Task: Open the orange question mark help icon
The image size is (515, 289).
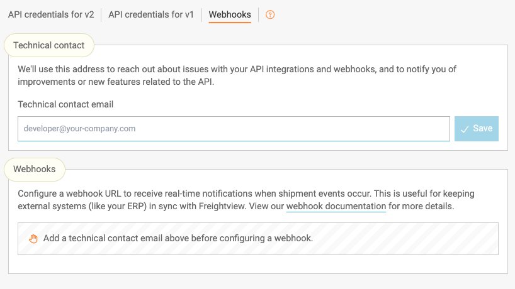Action: (270, 14)
